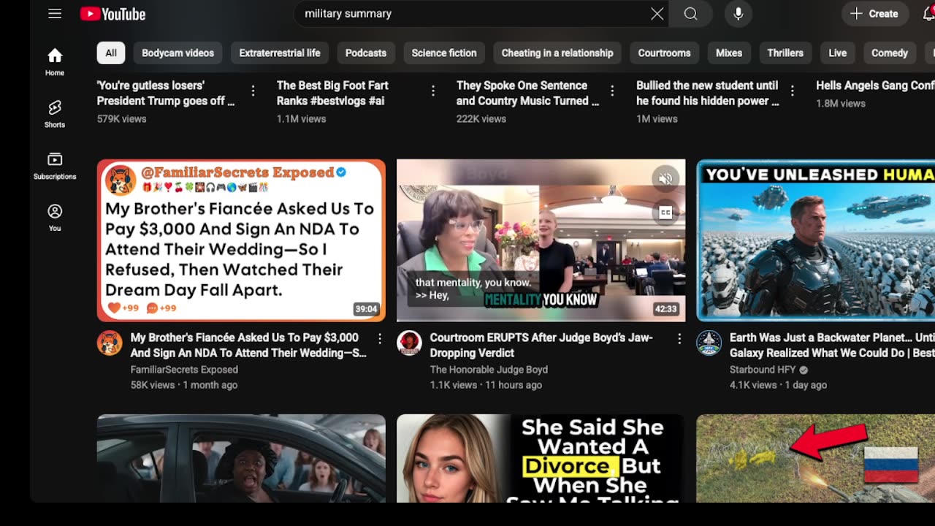Open title My Brother's Fiancée Asked Us
Viewport: 935px width, 526px height.
pyautogui.click(x=248, y=346)
